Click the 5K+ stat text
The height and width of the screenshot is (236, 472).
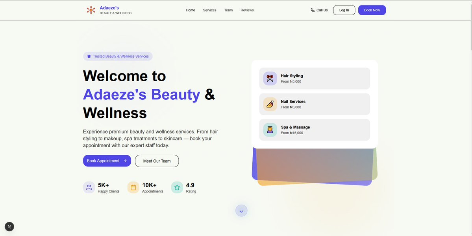coord(103,185)
